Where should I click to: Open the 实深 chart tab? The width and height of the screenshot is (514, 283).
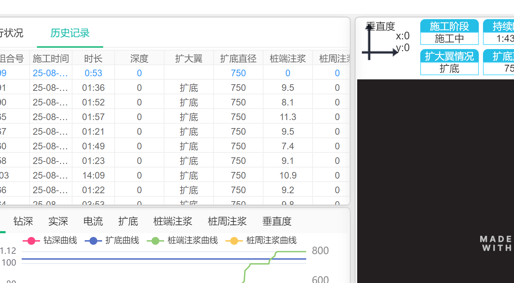tap(58, 221)
